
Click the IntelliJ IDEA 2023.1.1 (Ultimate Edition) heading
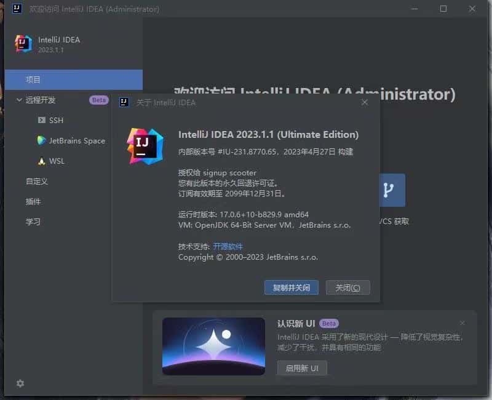point(268,134)
